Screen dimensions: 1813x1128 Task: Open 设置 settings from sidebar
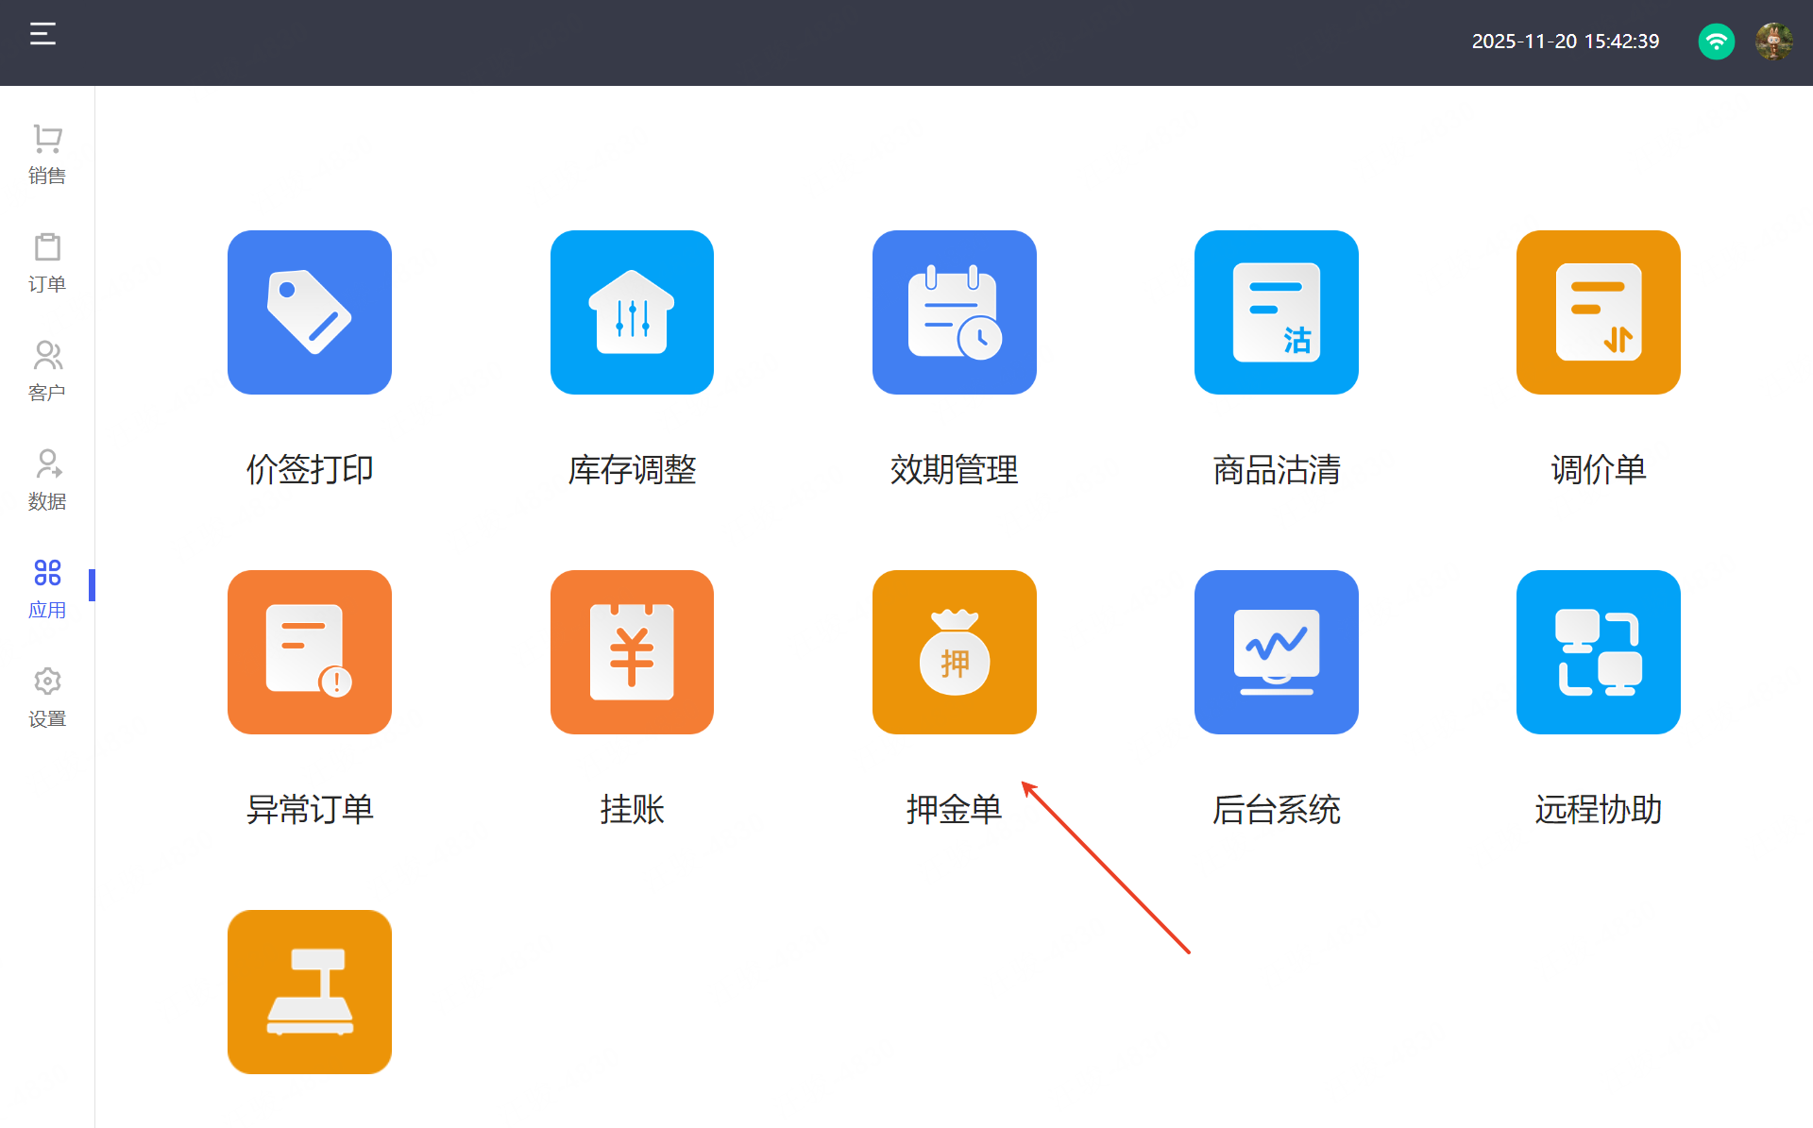(x=47, y=698)
